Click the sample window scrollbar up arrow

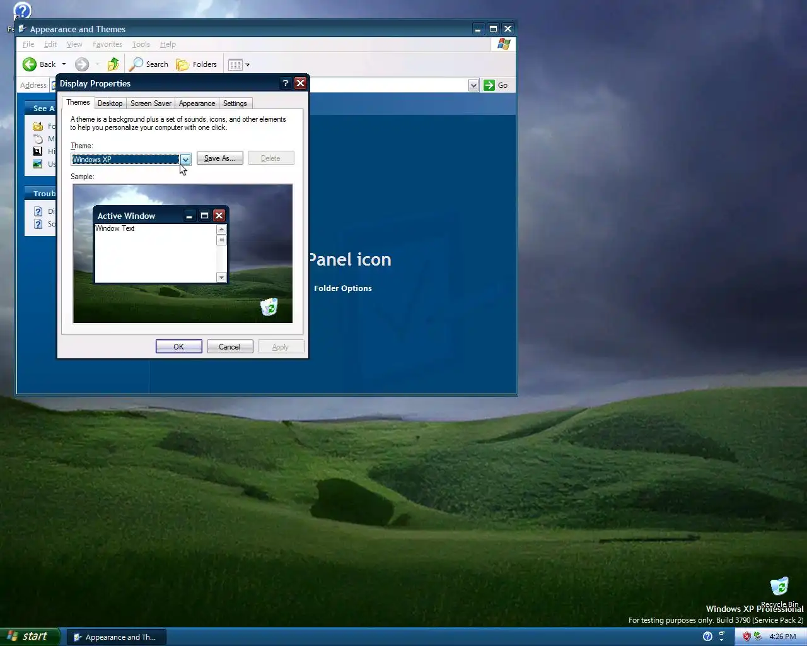point(221,230)
